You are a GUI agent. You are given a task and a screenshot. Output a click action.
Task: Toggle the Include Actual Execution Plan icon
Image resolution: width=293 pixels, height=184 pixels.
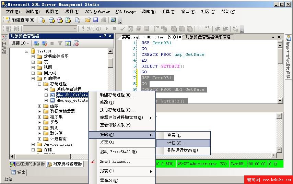156,29
